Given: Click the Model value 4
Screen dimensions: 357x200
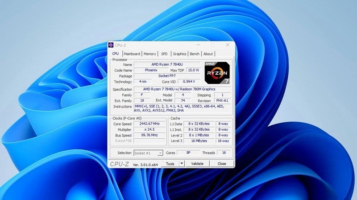Looking at the screenshot, I should pyautogui.click(x=183, y=95).
